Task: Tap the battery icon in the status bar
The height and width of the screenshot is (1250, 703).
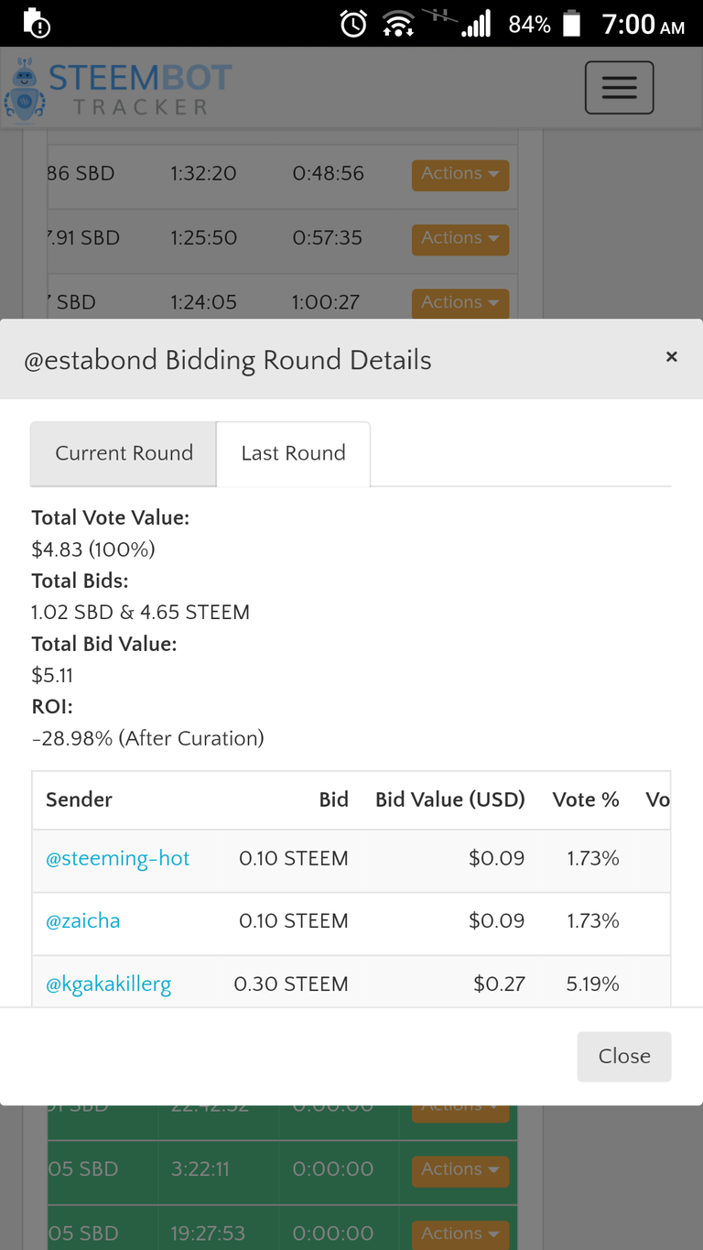Action: coord(571,24)
